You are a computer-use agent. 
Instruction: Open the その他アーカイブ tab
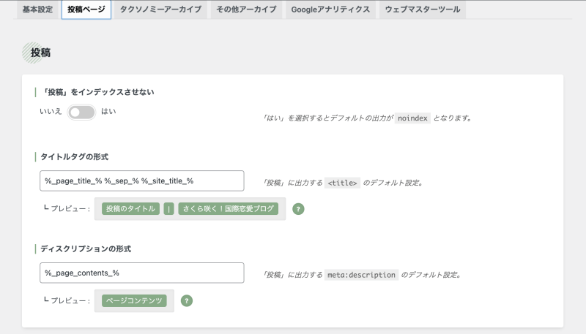[247, 10]
